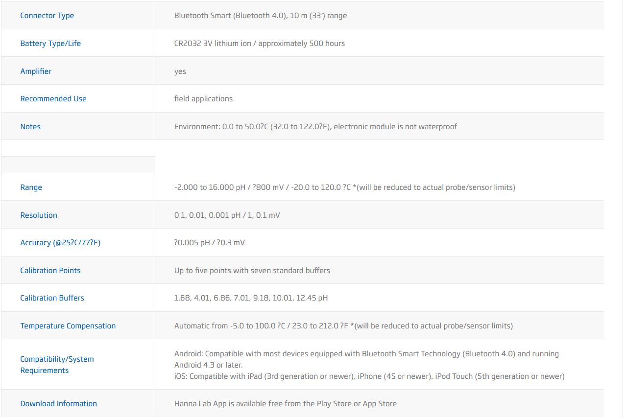Click the 'field applications' value text
Image resolution: width=626 pixels, height=418 pixels.
point(204,99)
